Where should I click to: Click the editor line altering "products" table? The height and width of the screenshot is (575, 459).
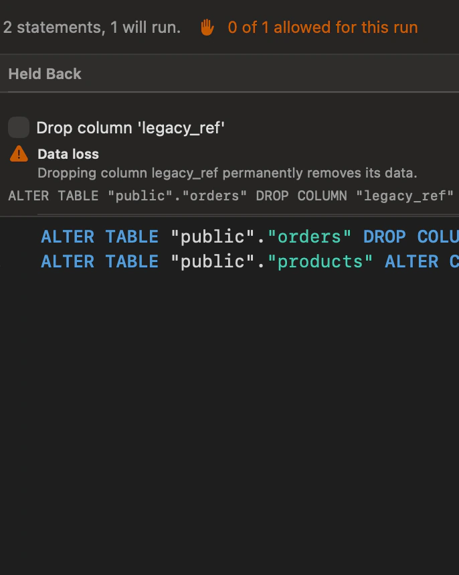pyautogui.click(x=250, y=261)
